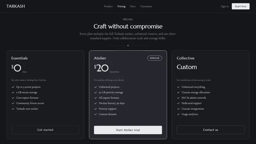Click checkmark beside All export formats
256x144 pixels.
(95, 98)
